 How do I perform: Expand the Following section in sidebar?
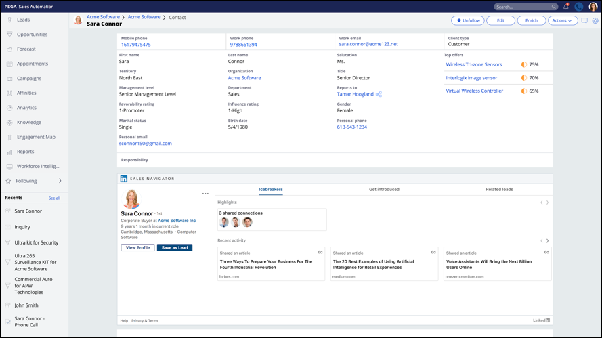pos(60,181)
